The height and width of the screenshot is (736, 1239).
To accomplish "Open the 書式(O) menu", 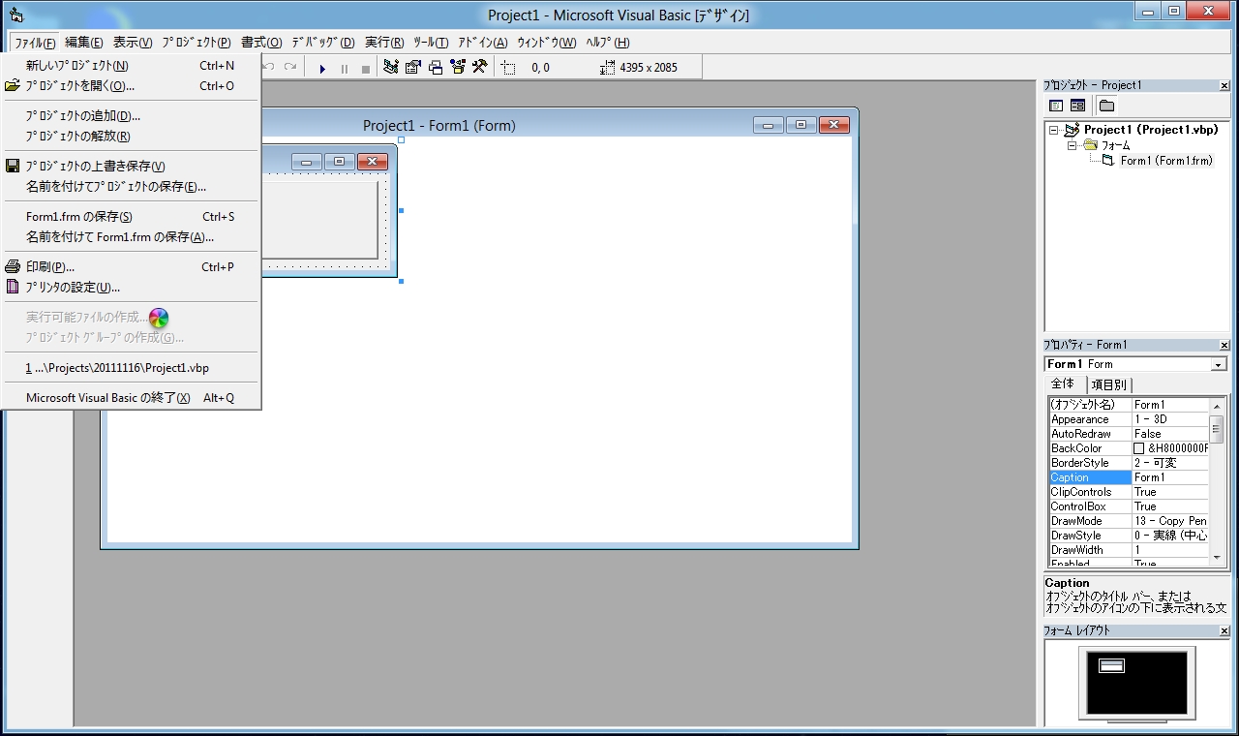I will click(x=261, y=42).
